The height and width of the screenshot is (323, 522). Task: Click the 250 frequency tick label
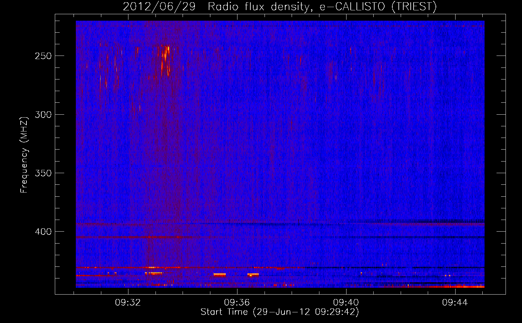click(x=43, y=56)
